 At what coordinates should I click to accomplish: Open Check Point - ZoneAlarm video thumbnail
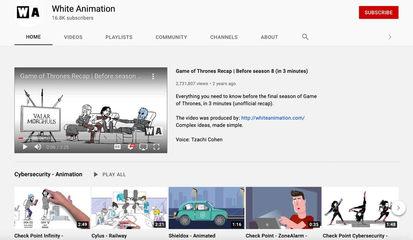(x=283, y=208)
